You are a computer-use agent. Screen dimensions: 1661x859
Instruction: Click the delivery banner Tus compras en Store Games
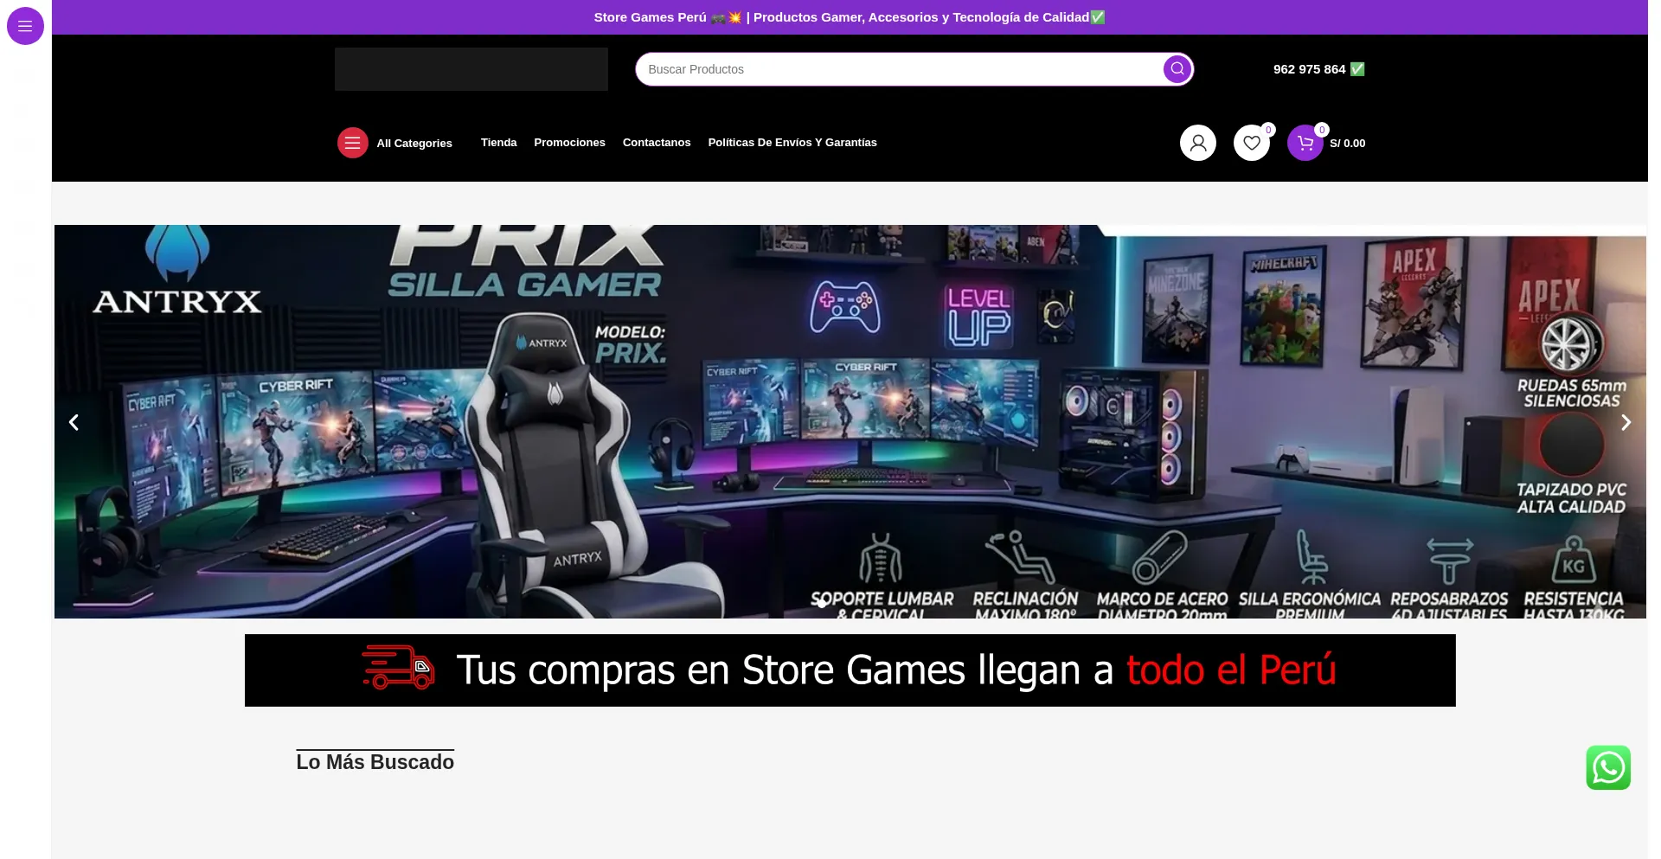[x=850, y=670]
